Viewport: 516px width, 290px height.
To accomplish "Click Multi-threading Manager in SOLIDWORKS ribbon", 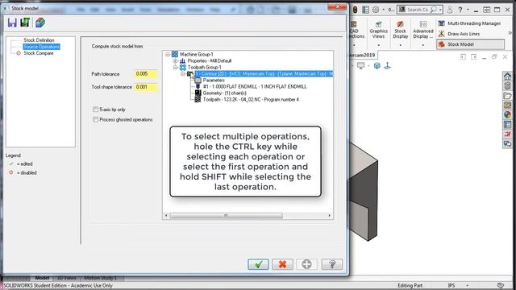I will (x=470, y=23).
